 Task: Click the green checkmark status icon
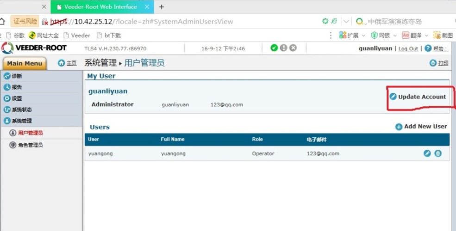274,48
